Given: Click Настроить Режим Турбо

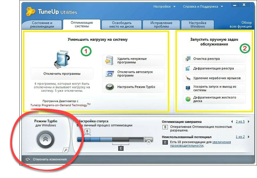Looking at the screenshot, I should 133,87.
